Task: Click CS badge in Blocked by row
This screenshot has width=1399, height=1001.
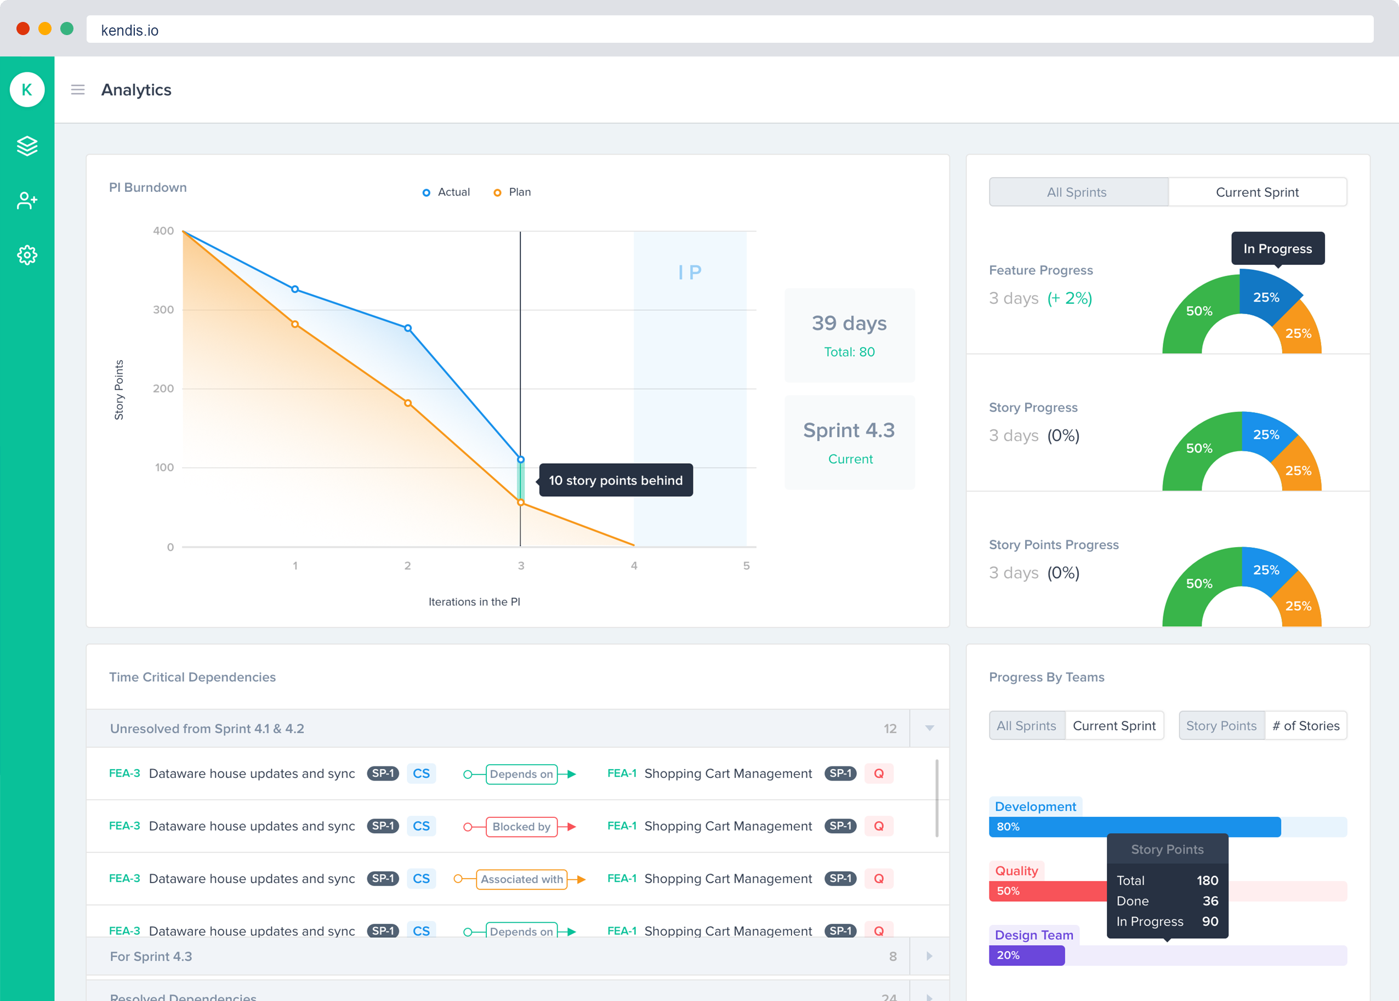Action: pyautogui.click(x=422, y=826)
